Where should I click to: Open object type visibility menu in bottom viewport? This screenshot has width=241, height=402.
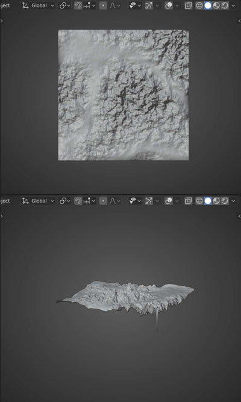pyautogui.click(x=135, y=201)
